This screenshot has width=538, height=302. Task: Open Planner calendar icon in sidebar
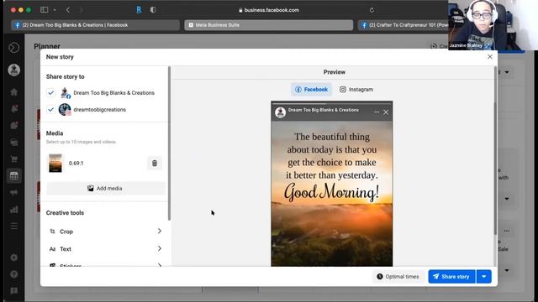tap(14, 176)
